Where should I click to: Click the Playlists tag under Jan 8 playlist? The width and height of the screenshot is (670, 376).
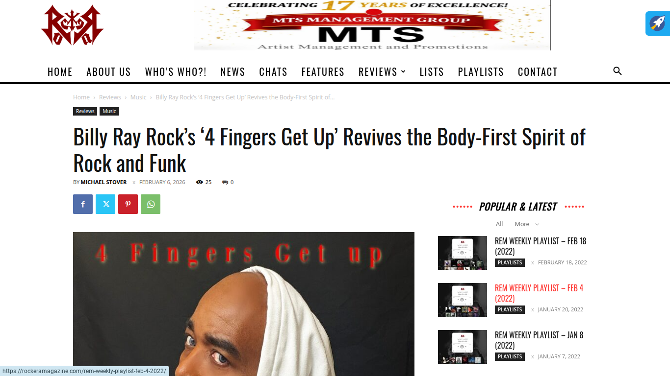tap(510, 356)
